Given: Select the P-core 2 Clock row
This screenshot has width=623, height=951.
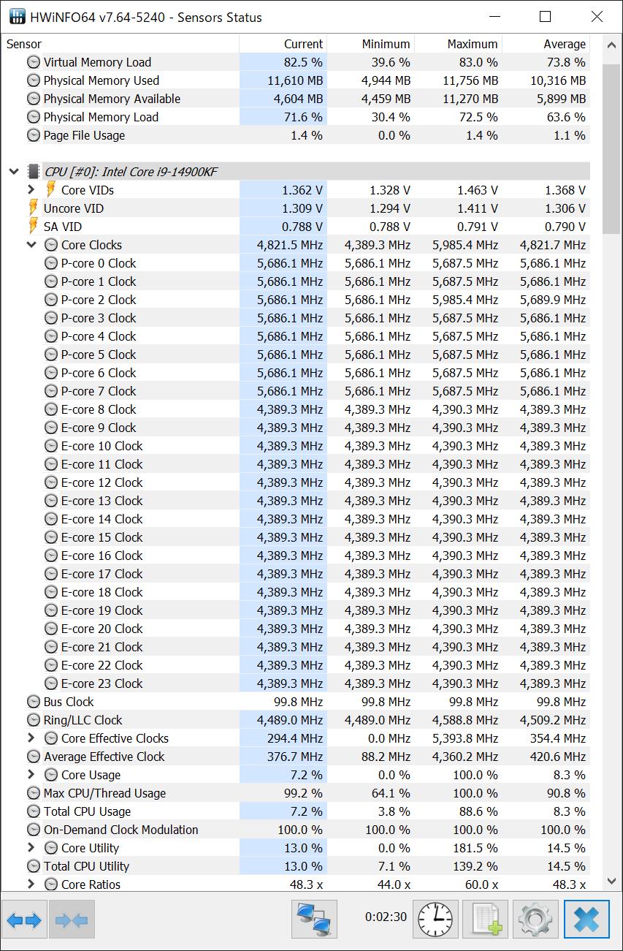Looking at the screenshot, I should click(99, 300).
